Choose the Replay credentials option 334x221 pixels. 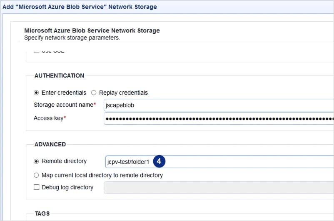[x=94, y=93]
